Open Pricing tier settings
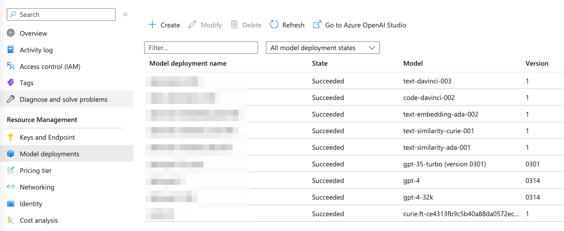Viewport: 564px width, 231px height. (36, 170)
